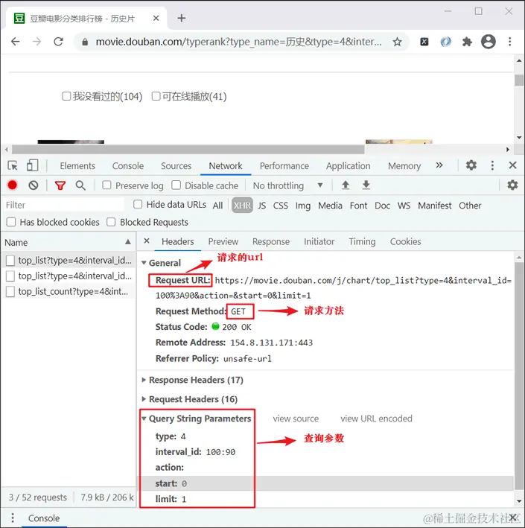The width and height of the screenshot is (525, 528).
Task: Click the browser forward arrow
Action: [x=36, y=42]
